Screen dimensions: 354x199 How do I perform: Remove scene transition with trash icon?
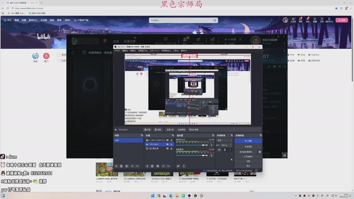(x=225, y=150)
